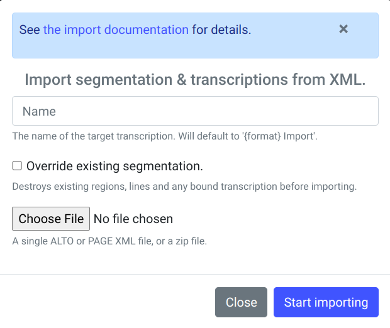Dismiss the blue info alert
Image resolution: width=390 pixels, height=328 pixels.
(343, 29)
